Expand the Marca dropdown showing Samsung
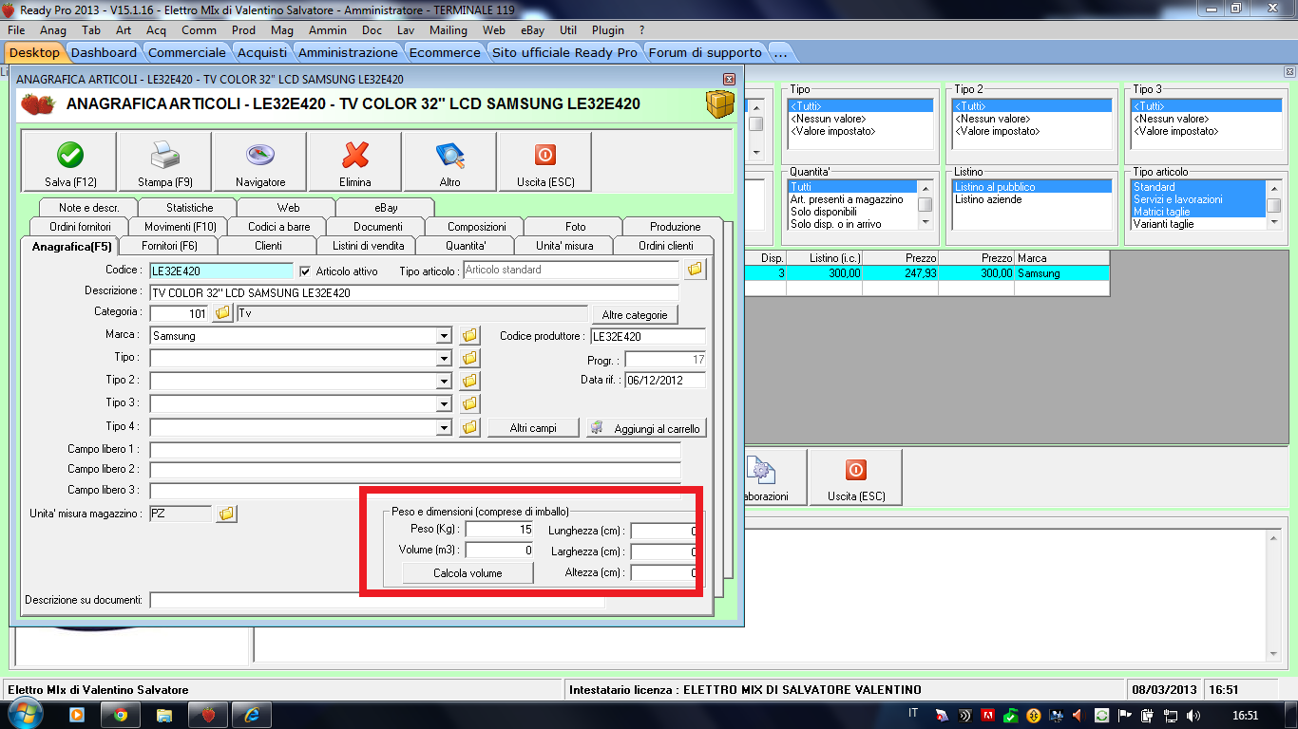This screenshot has width=1298, height=729. click(444, 336)
